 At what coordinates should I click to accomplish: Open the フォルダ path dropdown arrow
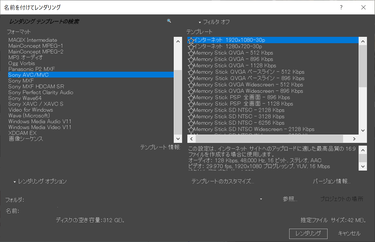[261, 199]
